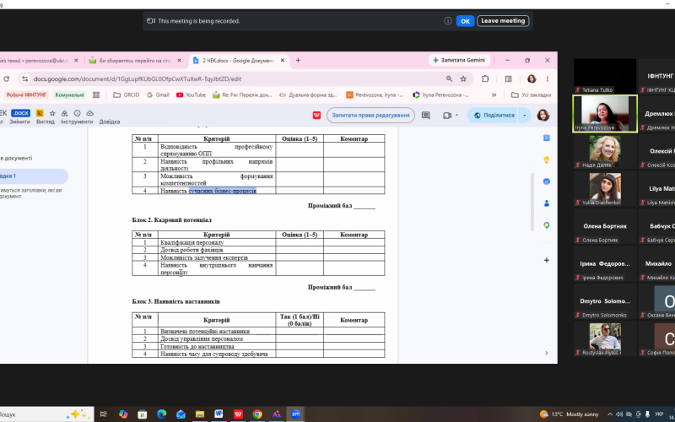Open the 'Дуальна форма зд...' bookmark
Viewport: 675px width, 422px height.
click(x=310, y=95)
